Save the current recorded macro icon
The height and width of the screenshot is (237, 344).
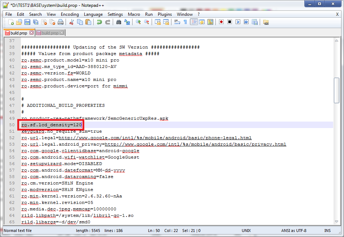point(255,22)
